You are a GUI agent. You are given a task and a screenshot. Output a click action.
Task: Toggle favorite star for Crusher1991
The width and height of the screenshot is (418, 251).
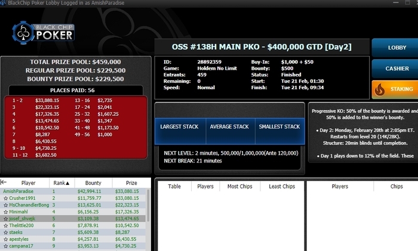(5, 198)
